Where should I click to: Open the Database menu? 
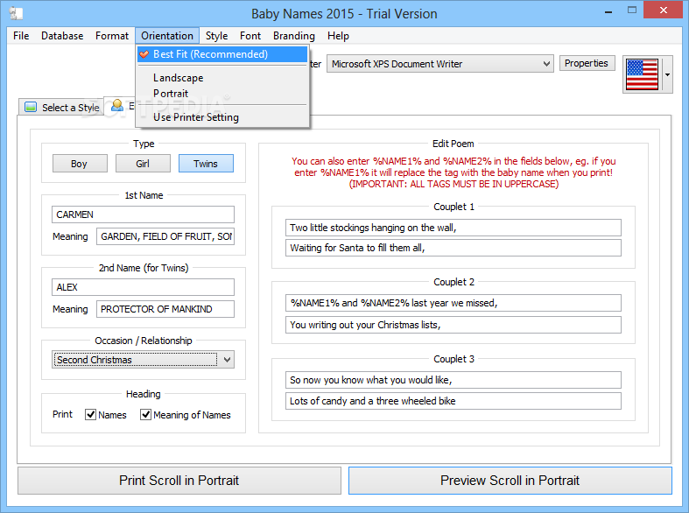coord(62,36)
